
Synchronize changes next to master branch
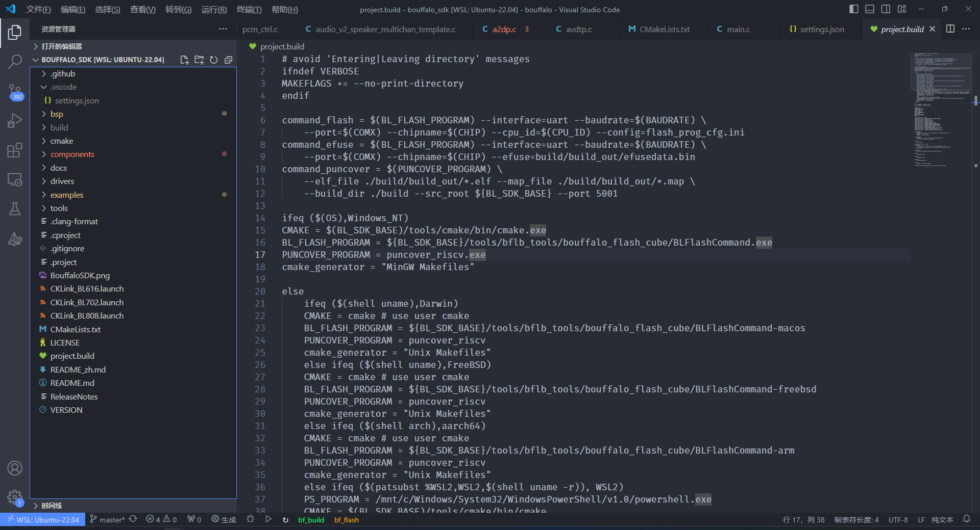tap(133, 519)
